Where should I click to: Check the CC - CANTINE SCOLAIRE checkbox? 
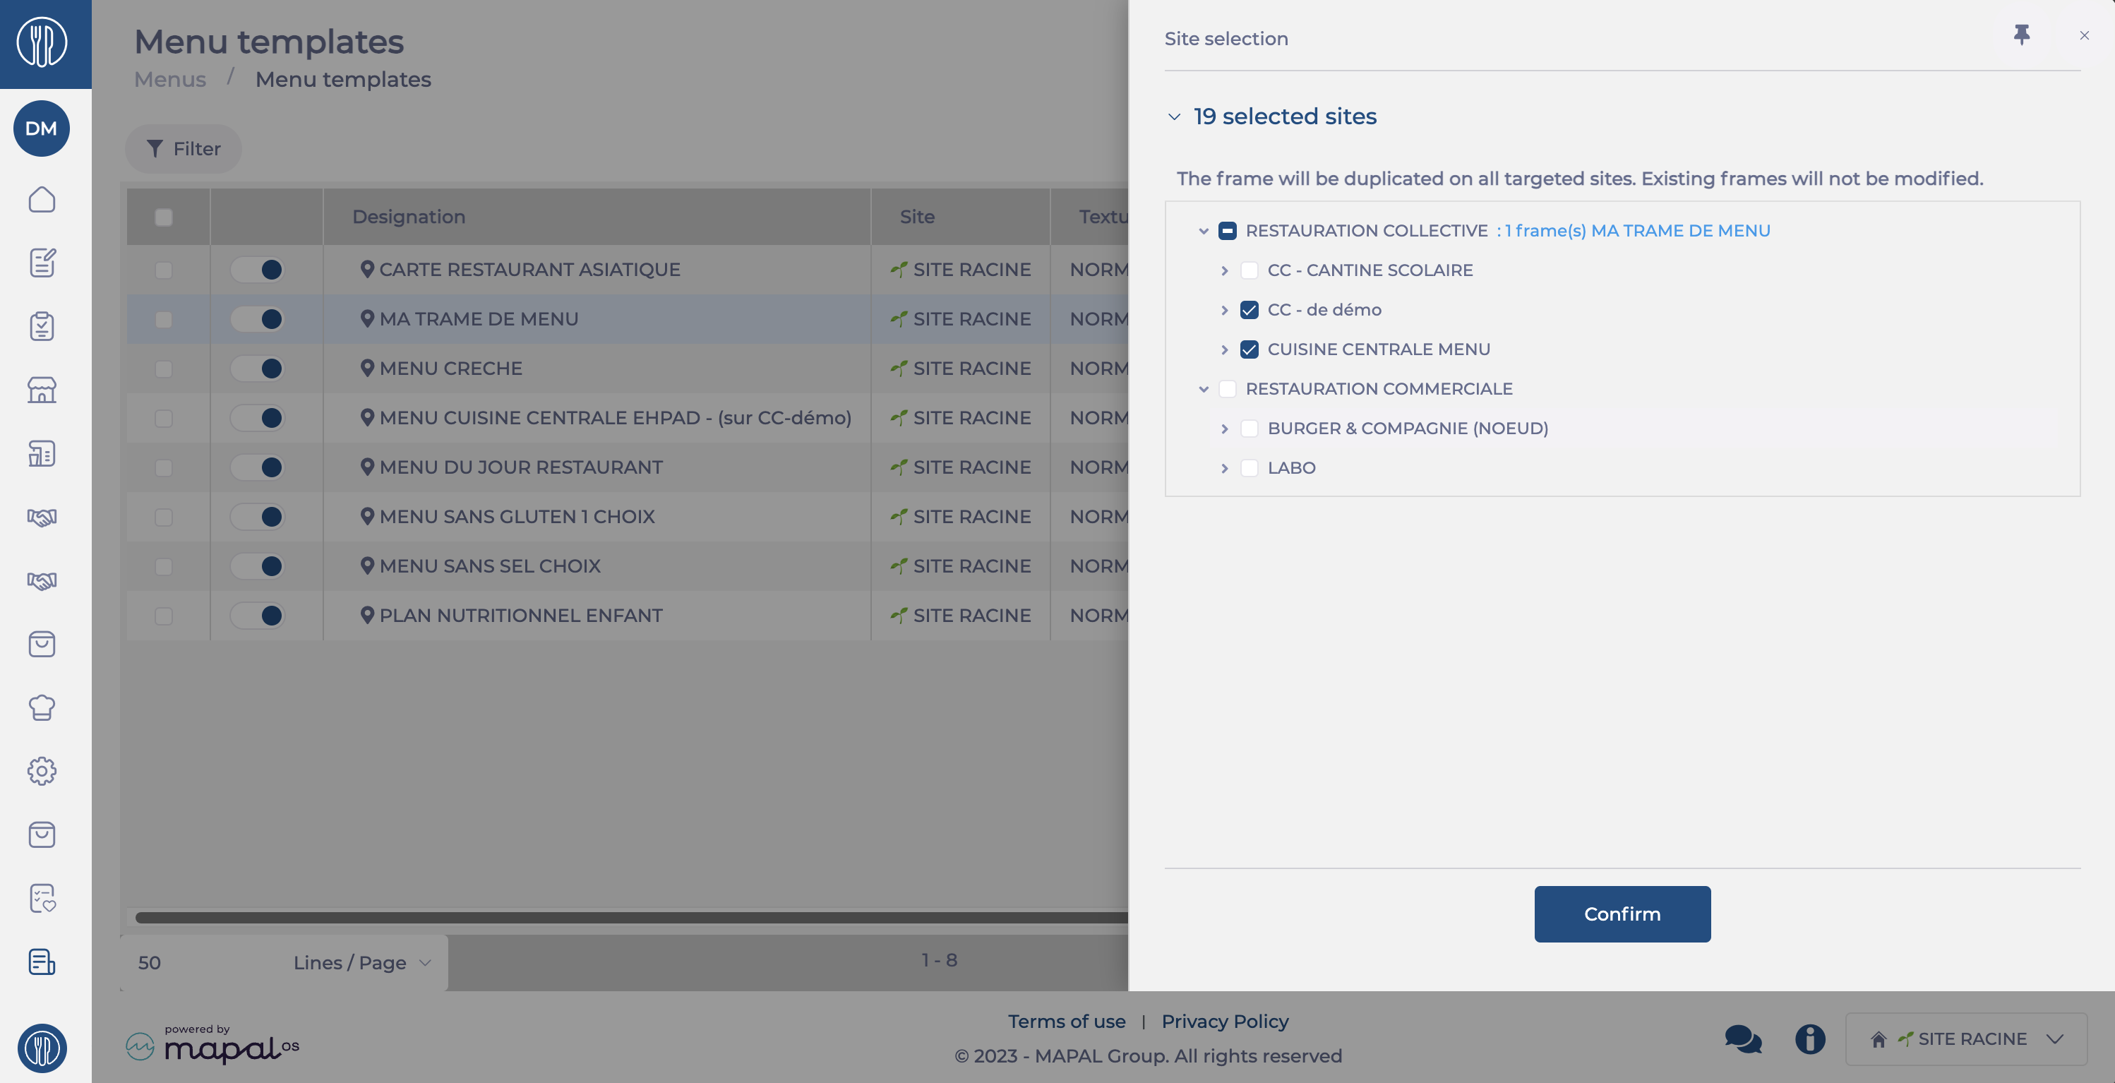coord(1249,270)
